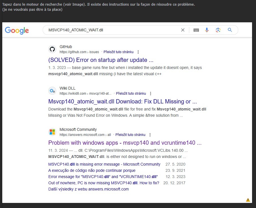Screen dimensions: 256x208
Task: Click the Microsoft Community favicon
Action: pos(52,132)
